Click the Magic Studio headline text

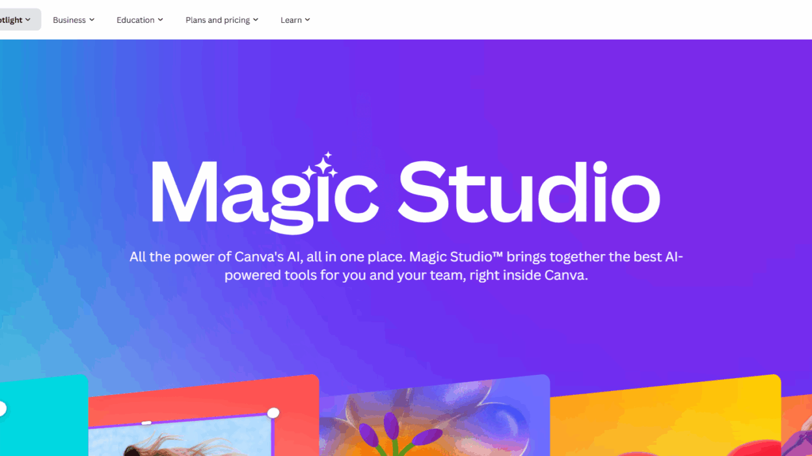[x=406, y=194]
